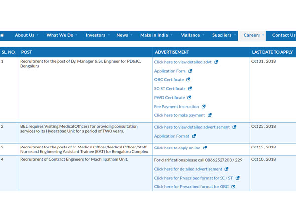Open the Application Format link
This screenshot has height=222, width=296.
coord(172,136)
